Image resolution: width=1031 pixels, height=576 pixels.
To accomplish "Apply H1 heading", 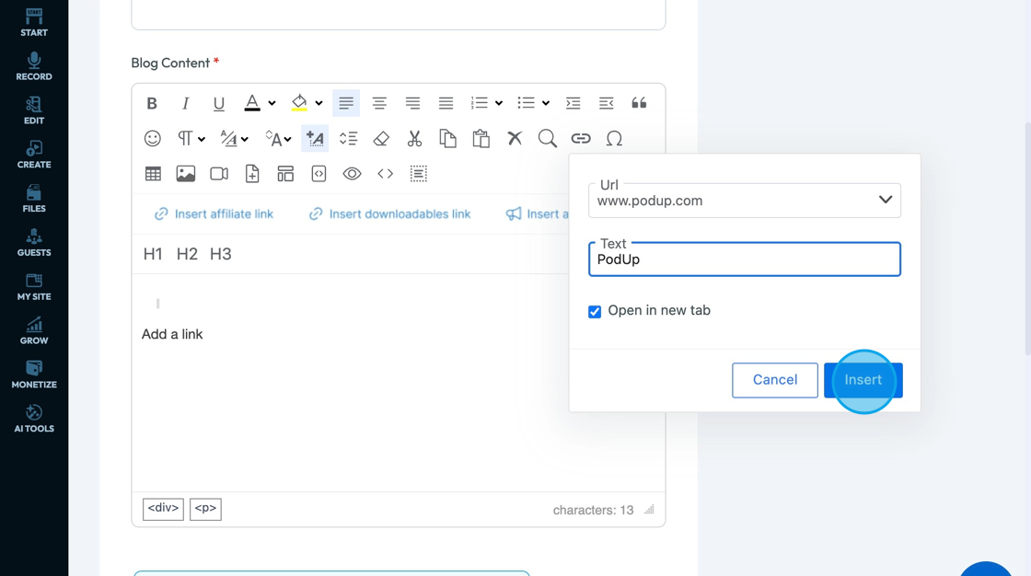I will tap(153, 254).
